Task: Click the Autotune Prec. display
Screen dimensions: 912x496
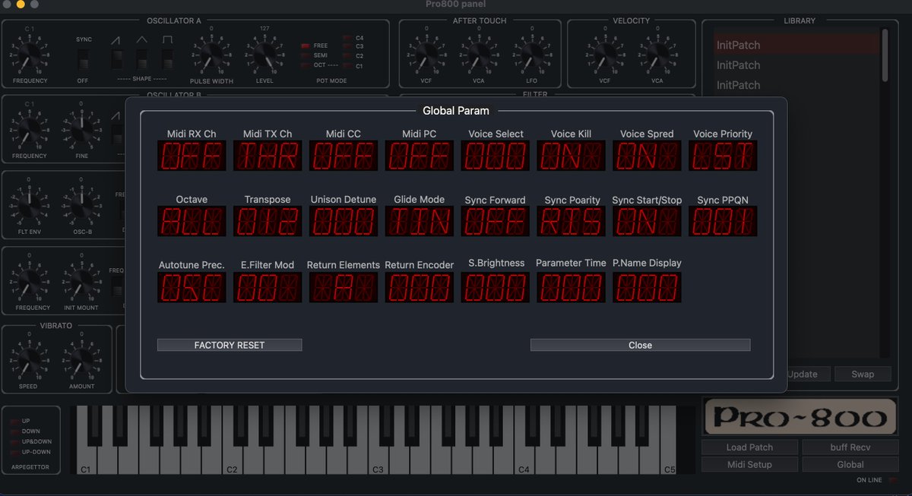Action: tap(192, 288)
